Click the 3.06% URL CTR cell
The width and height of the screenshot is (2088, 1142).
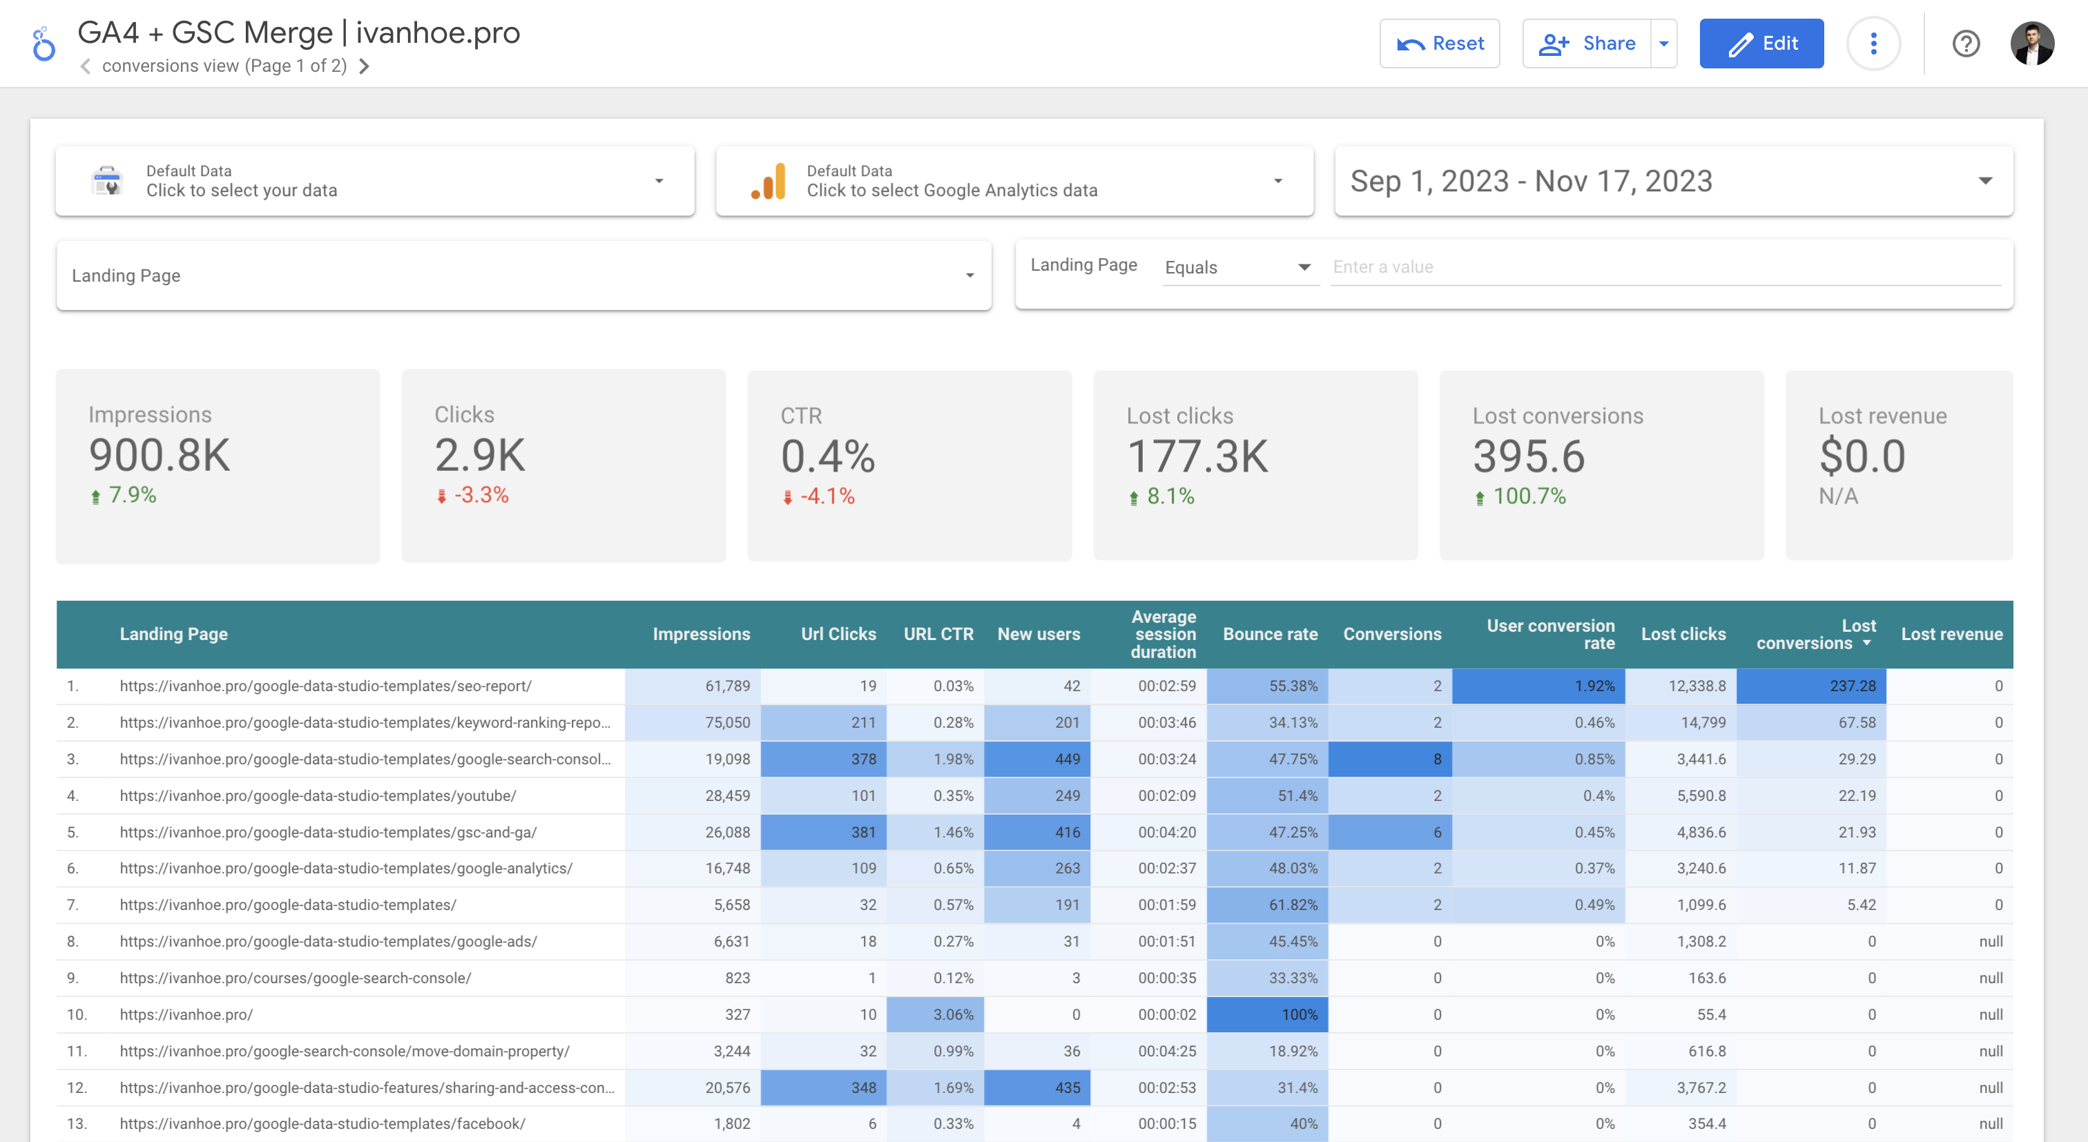[x=936, y=1015]
